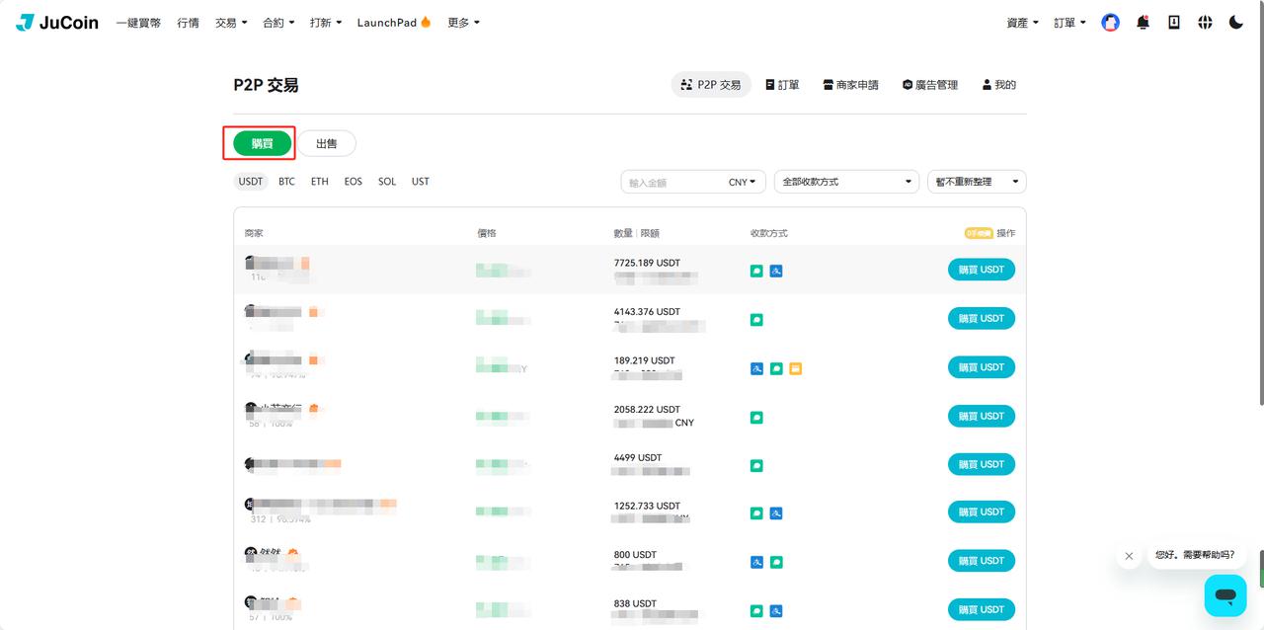Screen dimensions: 1264x630
Task: Click the 0 fee yellow badge
Action: [979, 233]
